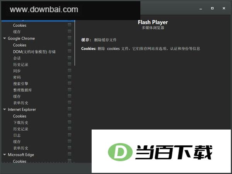Select the Google Chrome tree row
Screen dimensions: 232x174
pyautogui.click(x=38, y=38)
